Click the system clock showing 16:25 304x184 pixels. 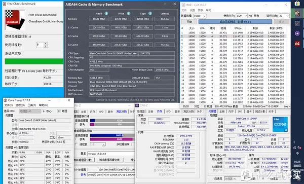pyautogui.click(x=297, y=162)
